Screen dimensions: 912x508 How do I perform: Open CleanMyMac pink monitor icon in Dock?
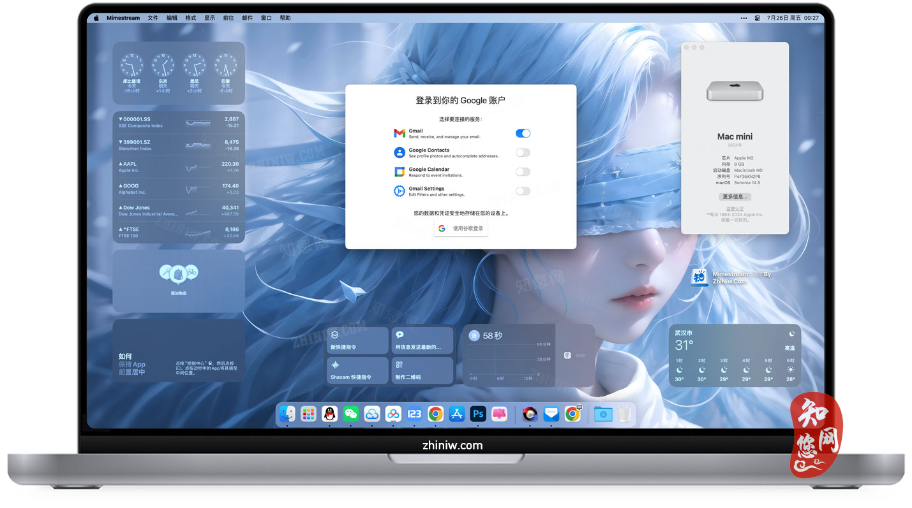(499, 414)
